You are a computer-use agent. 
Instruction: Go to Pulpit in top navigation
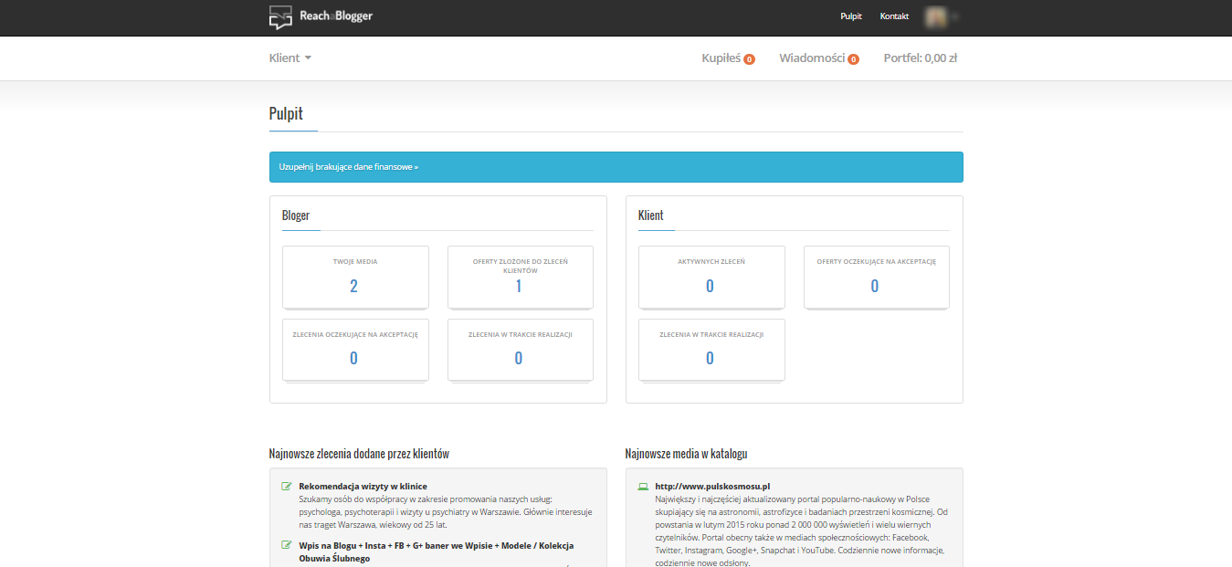click(x=850, y=16)
